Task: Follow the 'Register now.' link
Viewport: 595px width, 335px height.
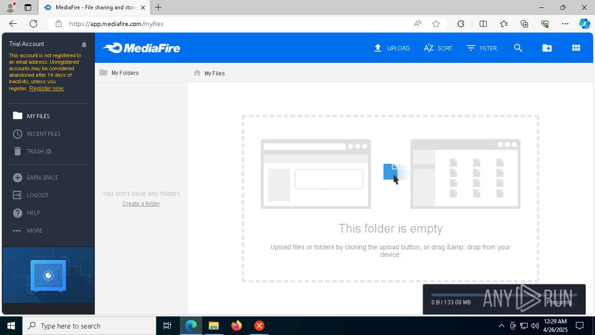Action: click(x=46, y=88)
